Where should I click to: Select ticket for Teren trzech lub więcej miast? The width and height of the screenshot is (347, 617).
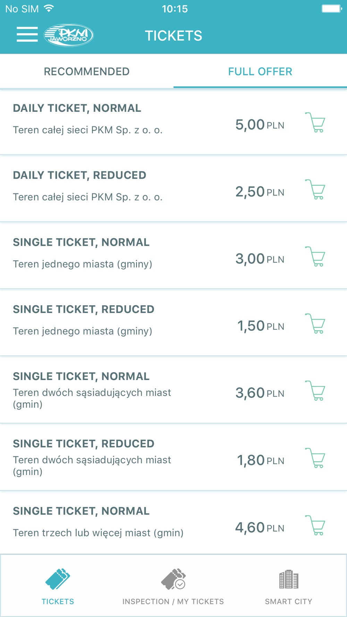173,522
